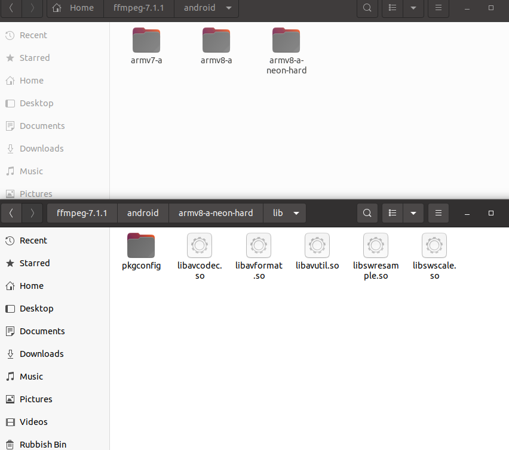509x450 pixels.
Task: Open the android path dropdown in top window
Action: point(229,8)
